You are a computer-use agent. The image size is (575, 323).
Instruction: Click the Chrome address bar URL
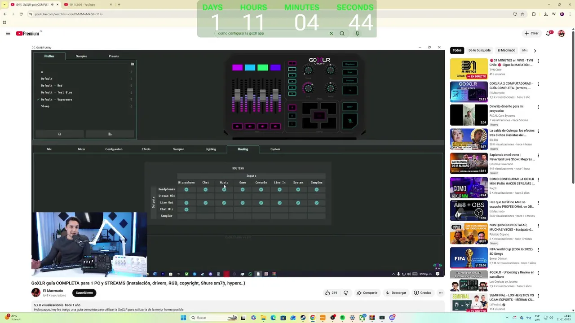click(69, 14)
